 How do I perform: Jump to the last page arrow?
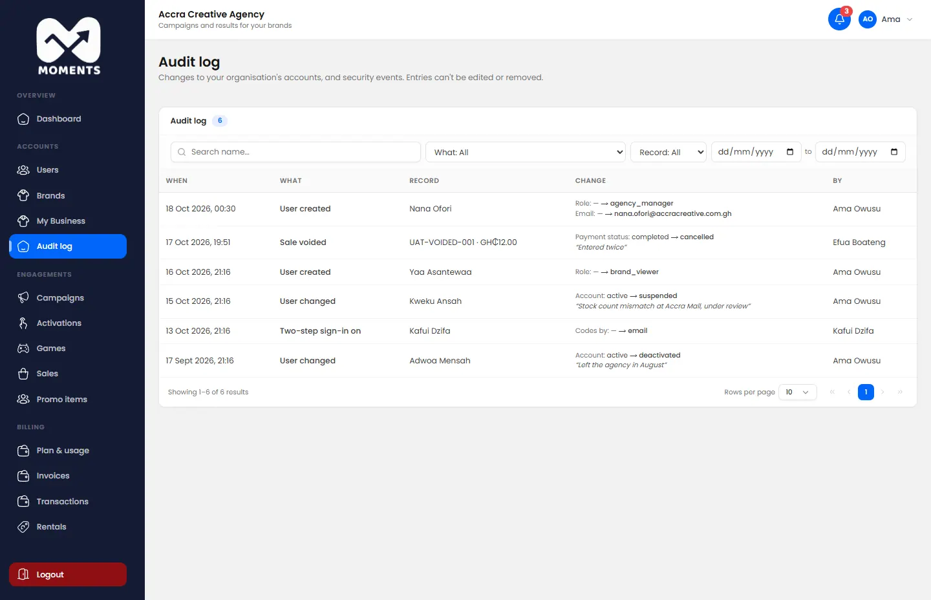[900, 392]
